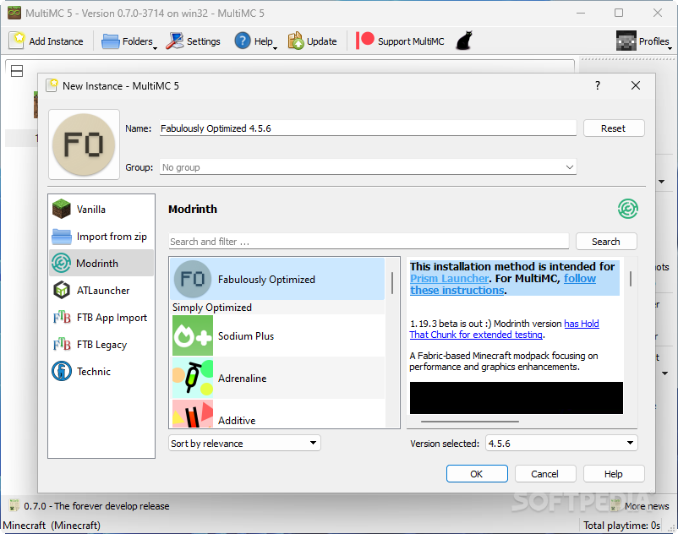Open the has Hold That Chunk link

[x=504, y=329]
